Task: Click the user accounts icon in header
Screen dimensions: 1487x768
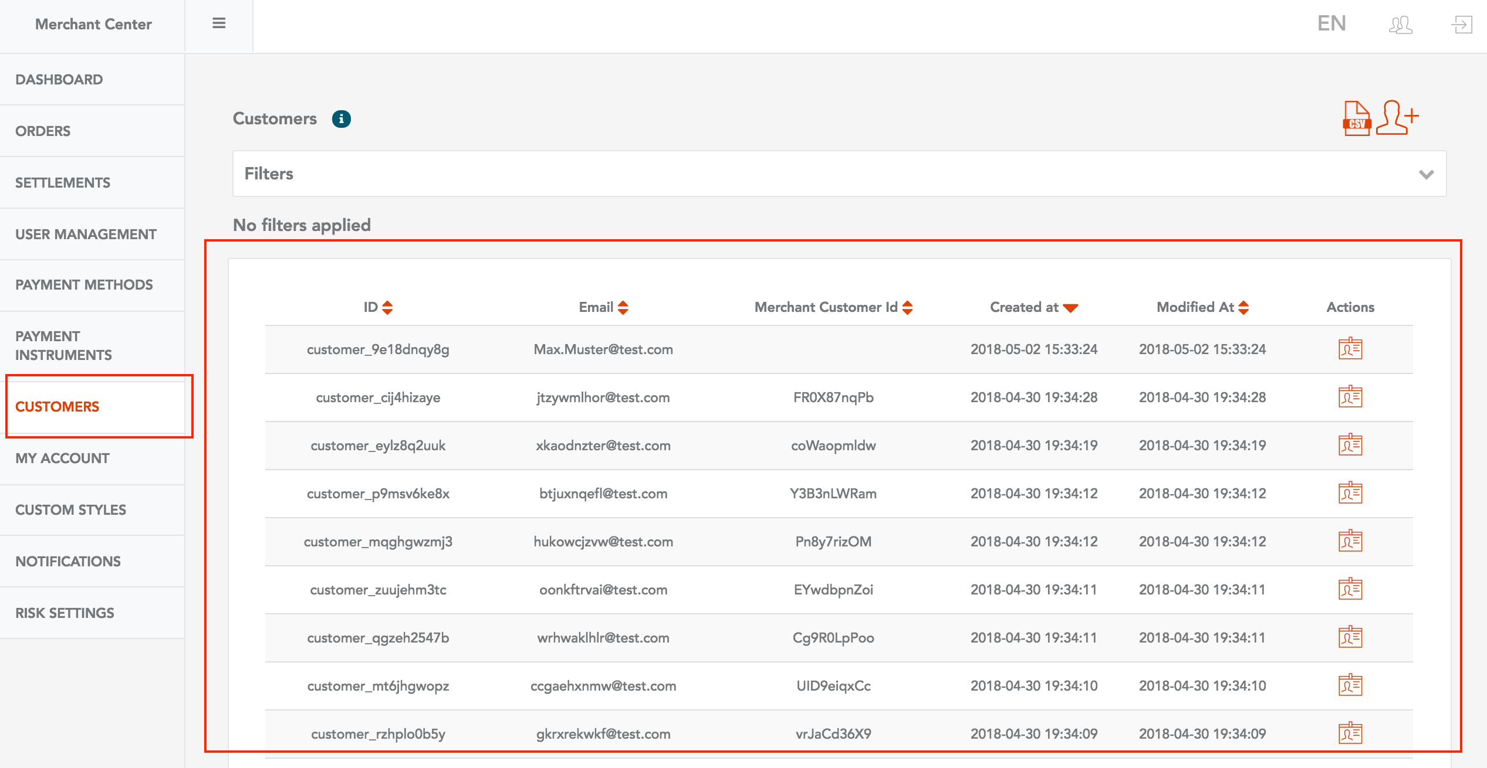Action: pos(1400,25)
